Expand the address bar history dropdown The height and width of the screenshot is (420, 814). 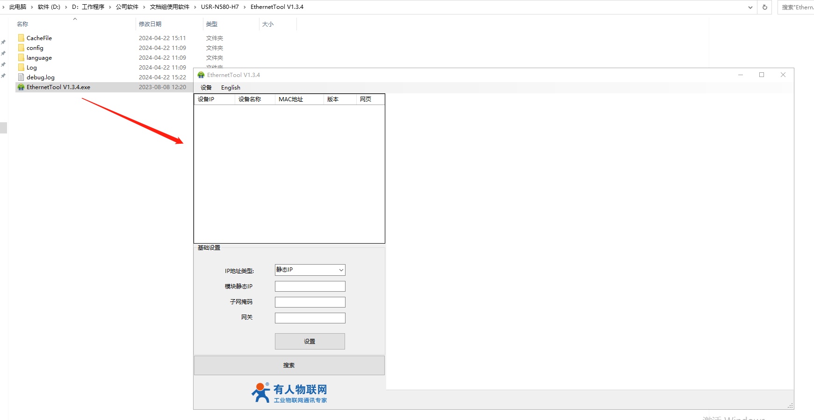click(x=750, y=7)
